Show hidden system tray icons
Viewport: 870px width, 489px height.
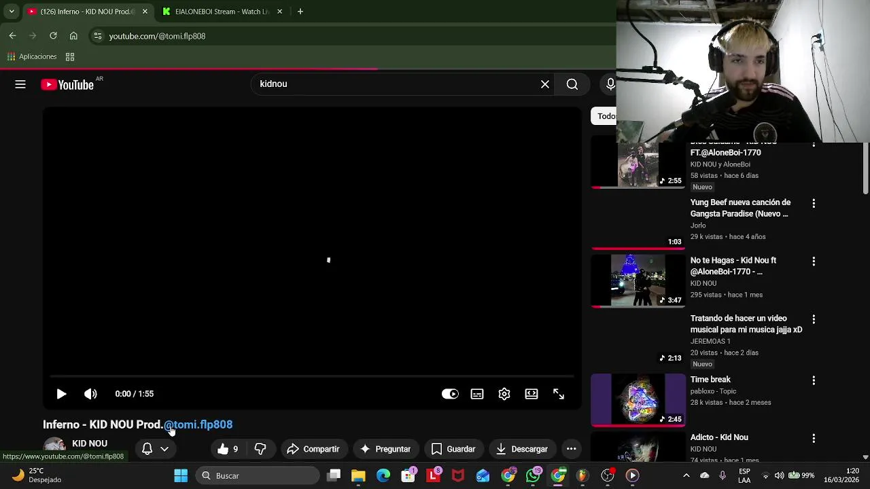click(x=686, y=475)
